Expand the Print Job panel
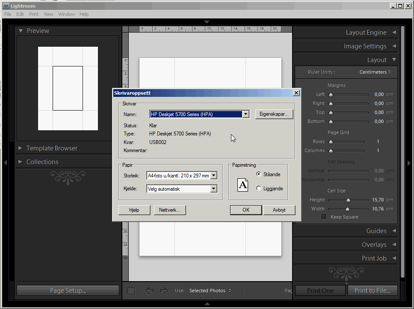The width and height of the screenshot is (414, 309). tap(394, 258)
